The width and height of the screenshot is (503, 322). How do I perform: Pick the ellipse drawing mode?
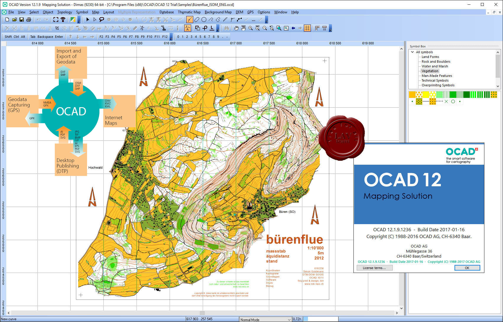pyautogui.click(x=197, y=20)
